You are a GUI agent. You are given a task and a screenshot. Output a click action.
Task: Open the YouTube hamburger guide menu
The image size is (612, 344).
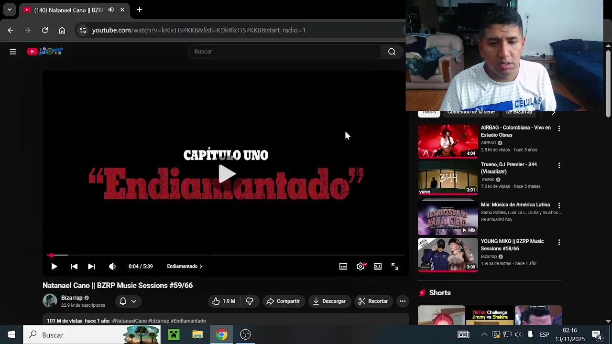pyautogui.click(x=13, y=52)
